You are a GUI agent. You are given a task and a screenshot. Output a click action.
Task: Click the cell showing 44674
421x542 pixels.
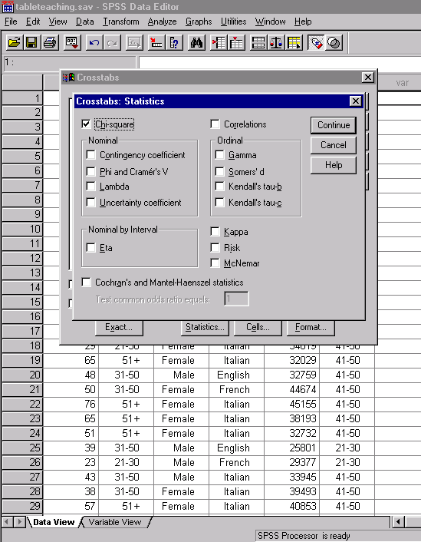292,389
